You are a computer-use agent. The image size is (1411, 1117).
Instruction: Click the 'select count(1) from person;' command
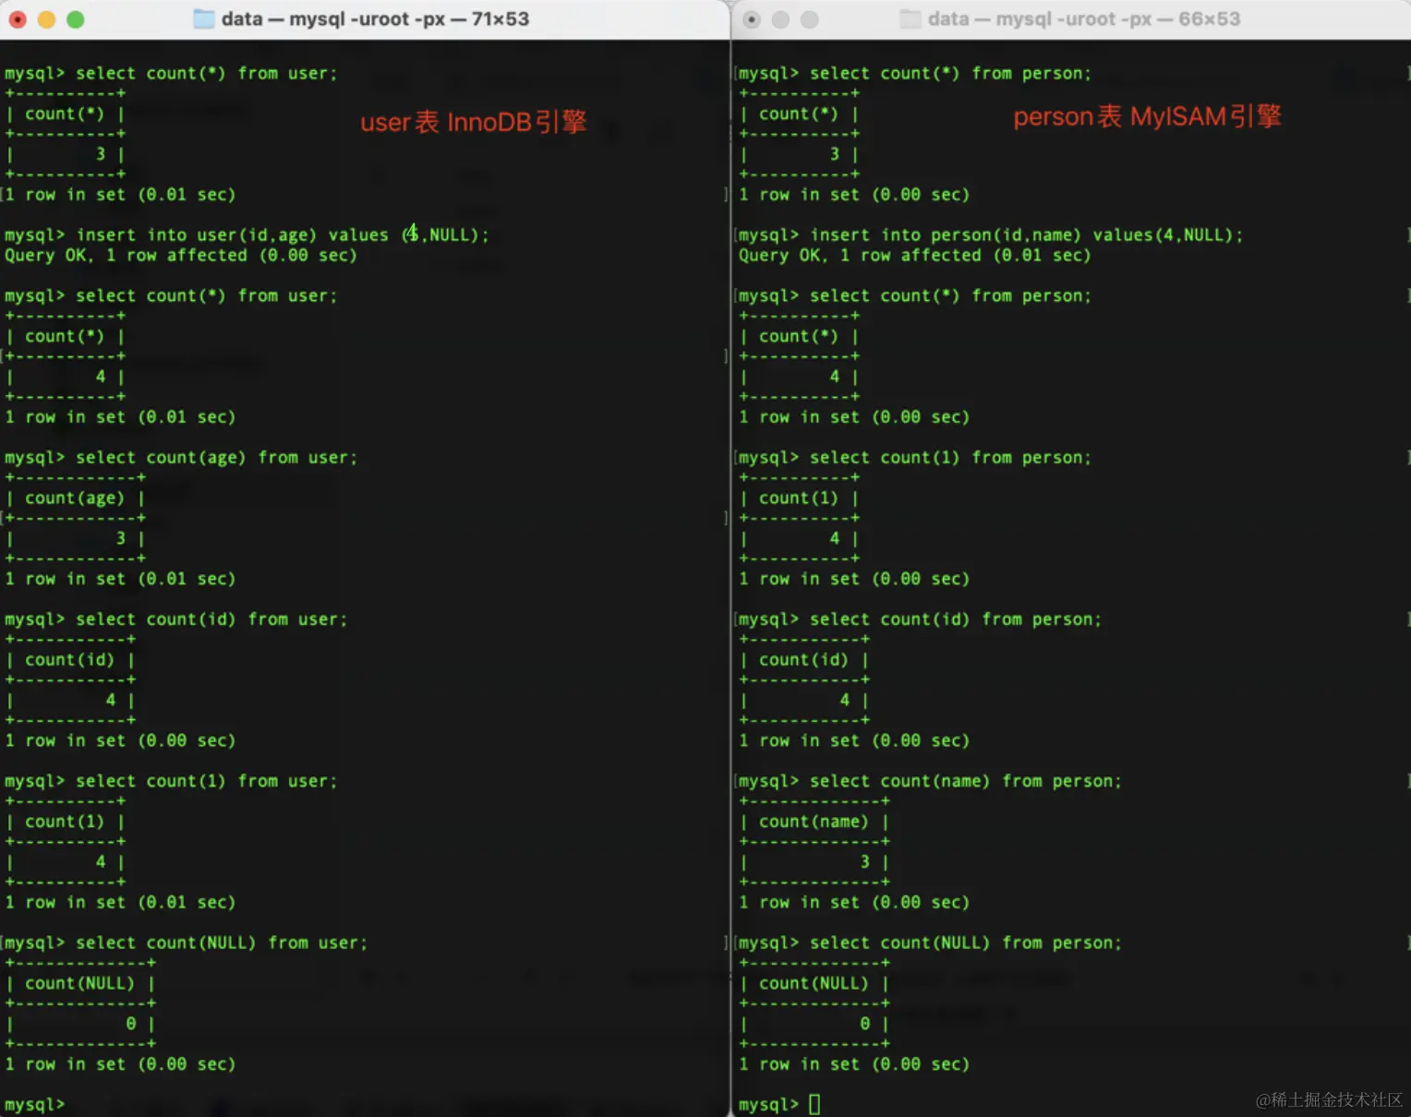[x=950, y=458]
